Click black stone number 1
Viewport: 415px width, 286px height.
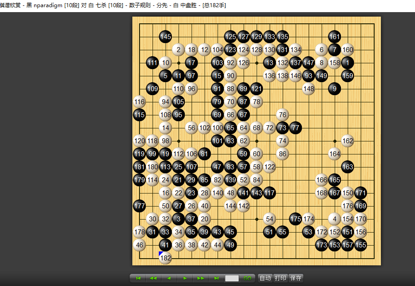coord(348,63)
